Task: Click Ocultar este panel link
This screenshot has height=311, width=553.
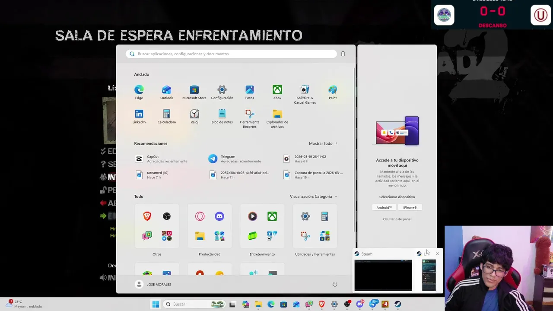Action: 397,219
